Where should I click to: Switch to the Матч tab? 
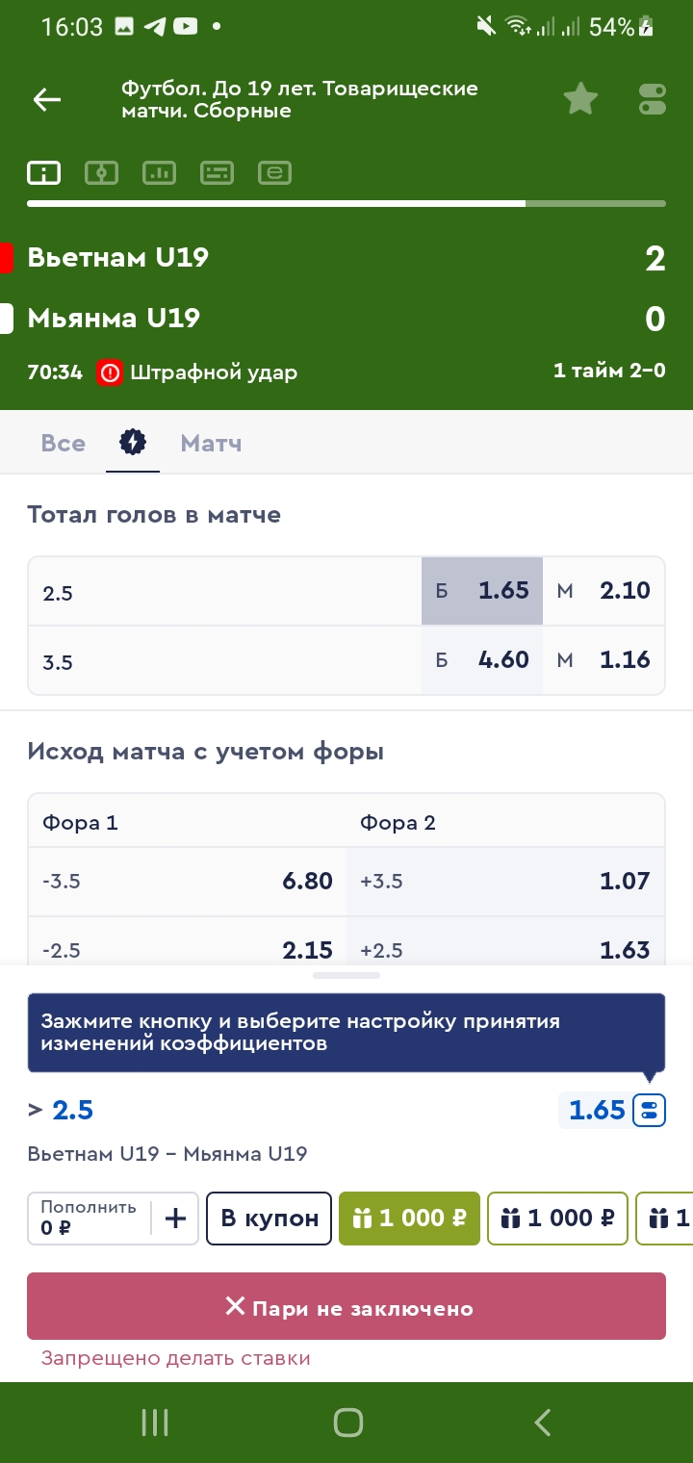[x=211, y=443]
